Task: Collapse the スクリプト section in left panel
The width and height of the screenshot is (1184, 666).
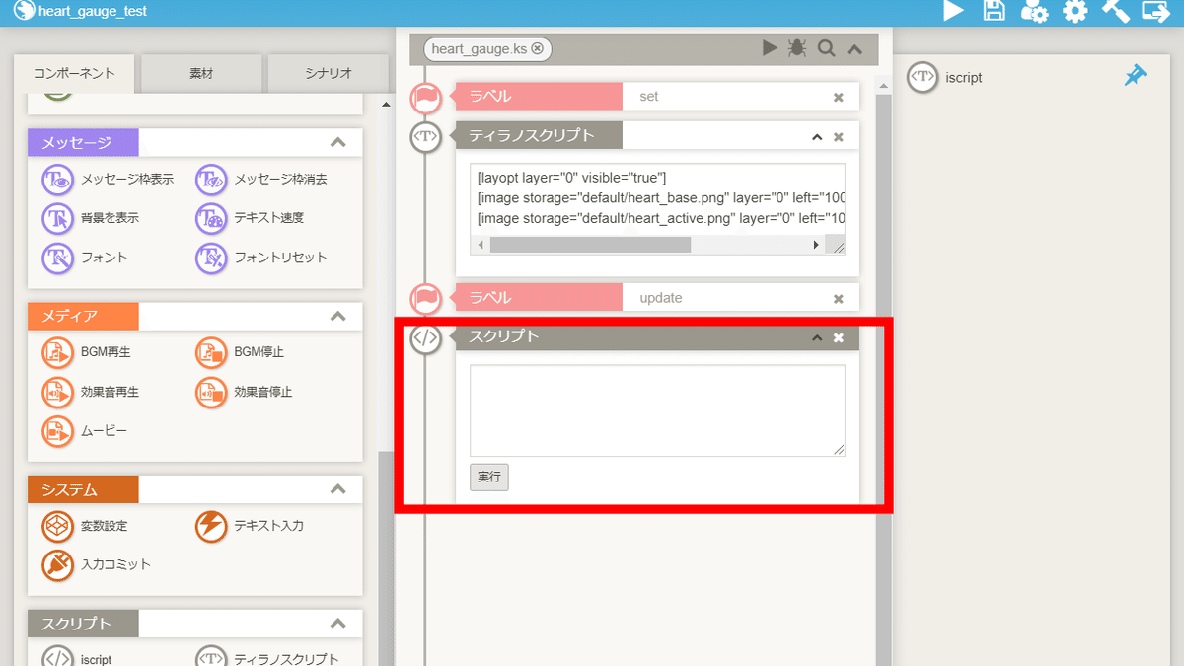Action: point(338,624)
